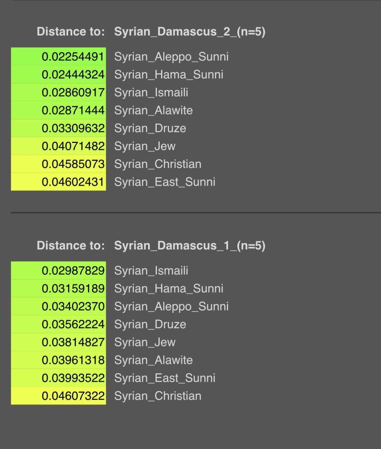
Task: Select Syrian_Druze in Damascus_1 list
Action: pyautogui.click(x=150, y=324)
